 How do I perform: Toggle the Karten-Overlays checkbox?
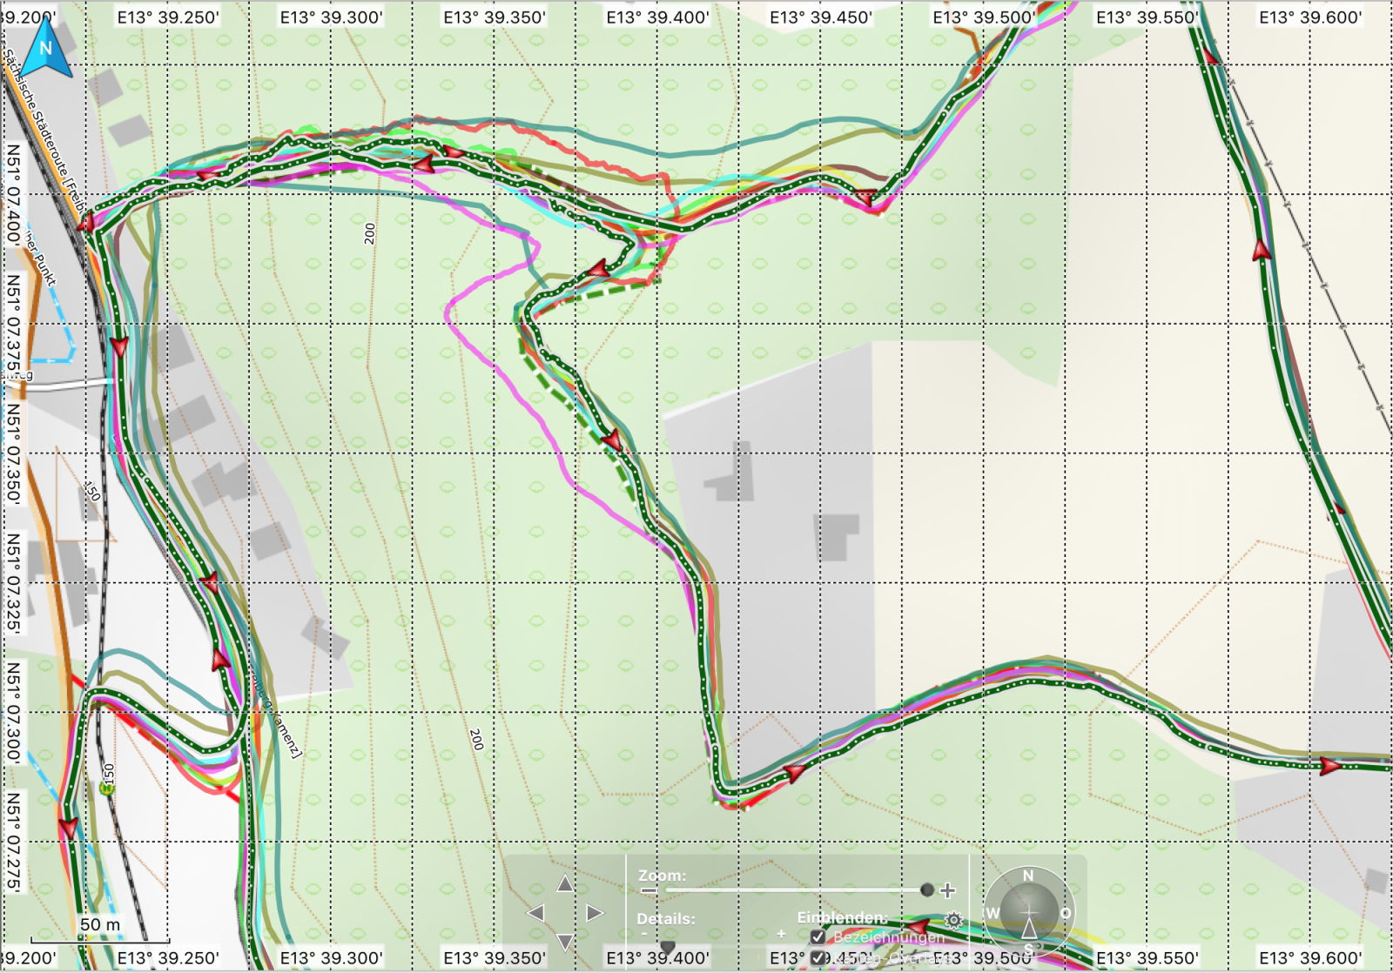coord(818,958)
